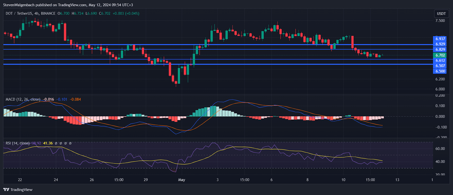
Task: Click the 7.500 price scale value
Action: pos(440,21)
